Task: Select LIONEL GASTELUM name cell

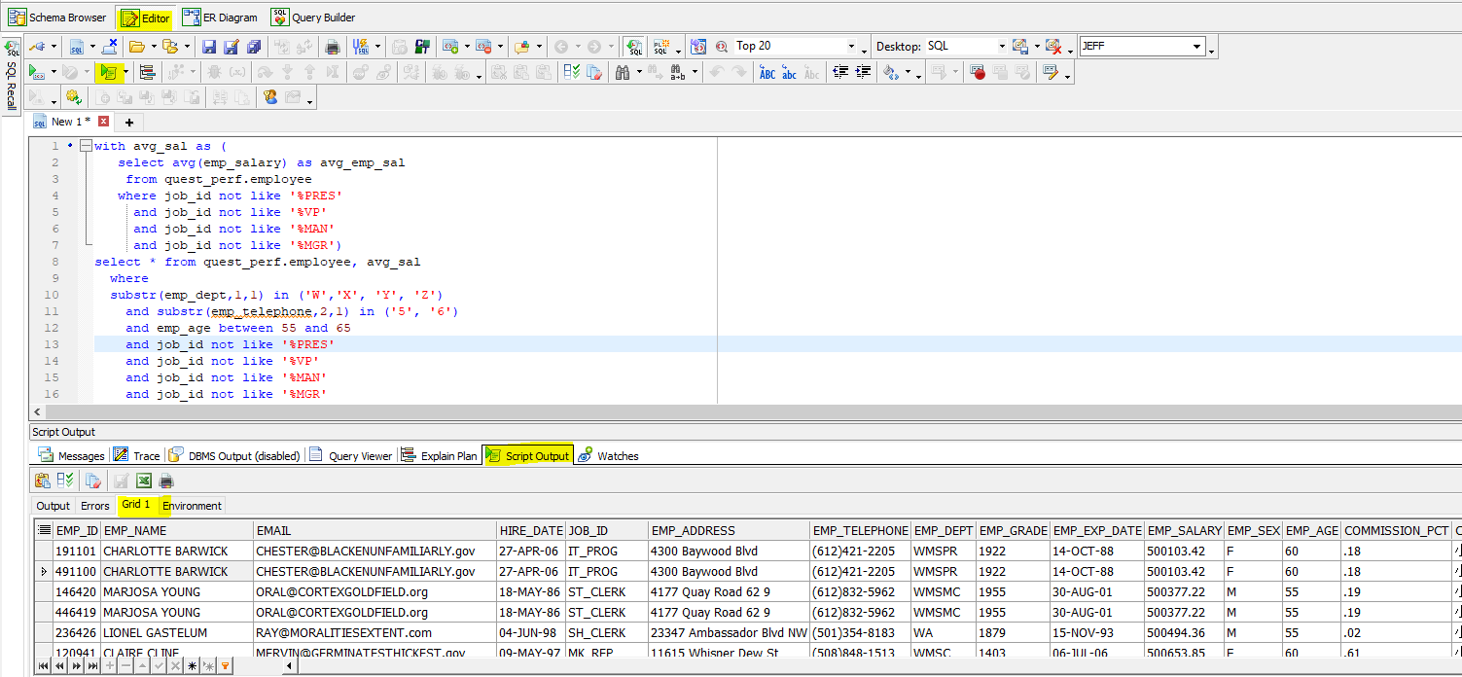Action: 177,633
